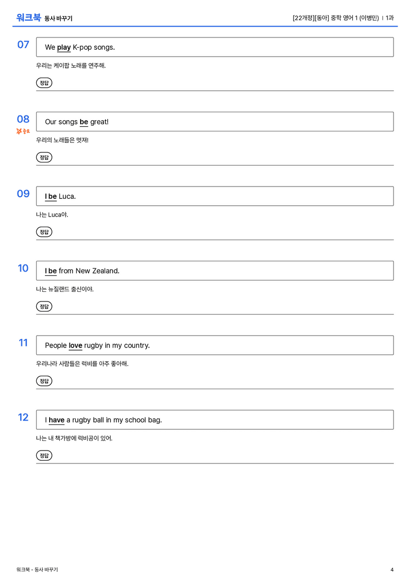This screenshot has width=410, height=581.
Task: Click the 정답 badge under question 12
Action: point(44,455)
